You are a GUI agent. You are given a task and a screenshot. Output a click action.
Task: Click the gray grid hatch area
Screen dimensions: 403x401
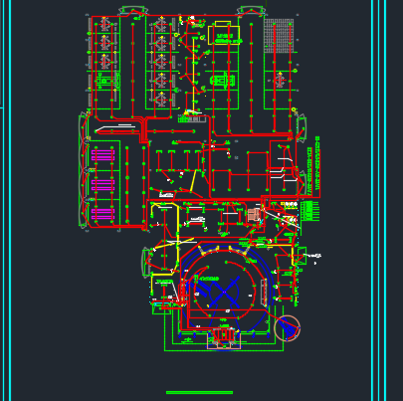pos(279,36)
